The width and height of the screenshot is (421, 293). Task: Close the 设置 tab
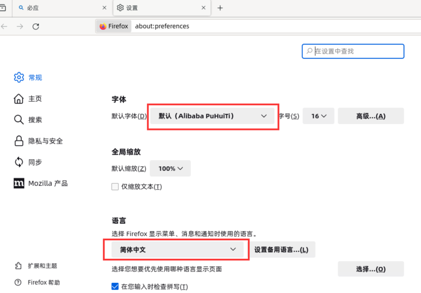(204, 8)
